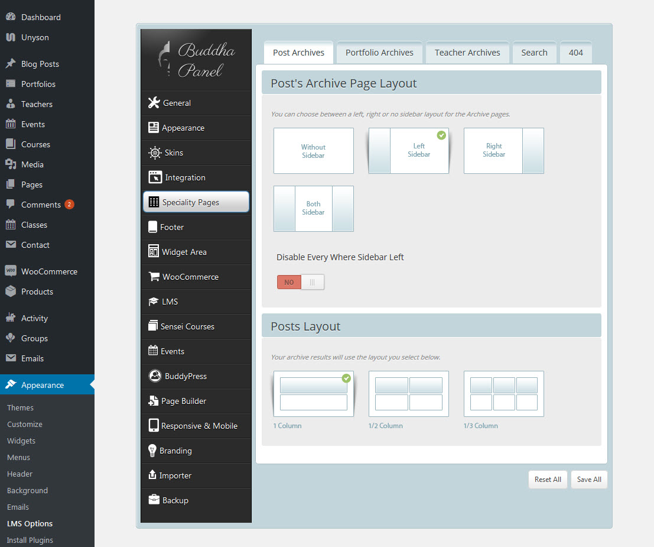Click the Backup briefcase icon
654x547 pixels.
tap(154, 500)
